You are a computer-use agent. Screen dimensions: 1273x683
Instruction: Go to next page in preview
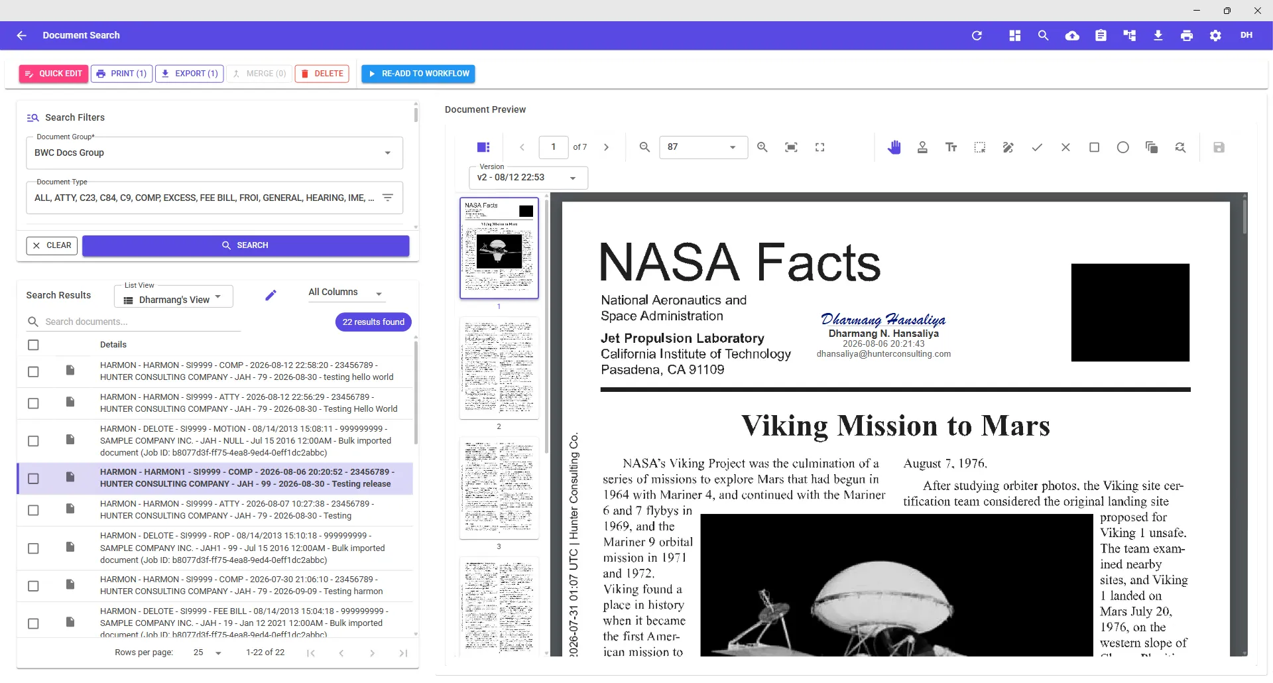(606, 147)
